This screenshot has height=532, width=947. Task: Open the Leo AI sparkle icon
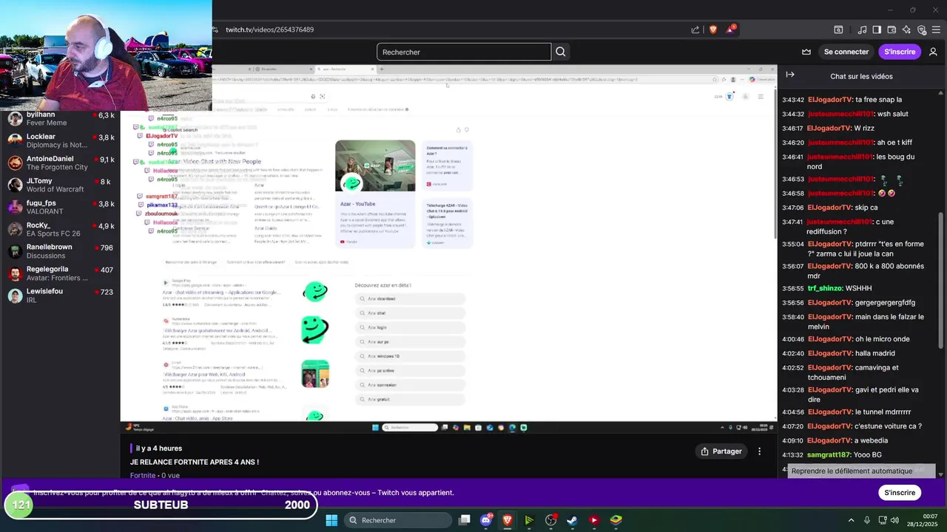[x=907, y=30]
